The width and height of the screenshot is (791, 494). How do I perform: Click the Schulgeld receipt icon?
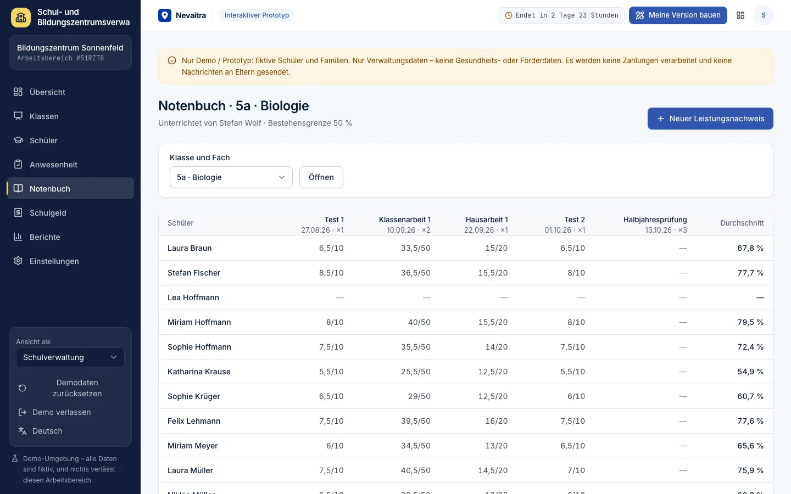[x=18, y=212]
